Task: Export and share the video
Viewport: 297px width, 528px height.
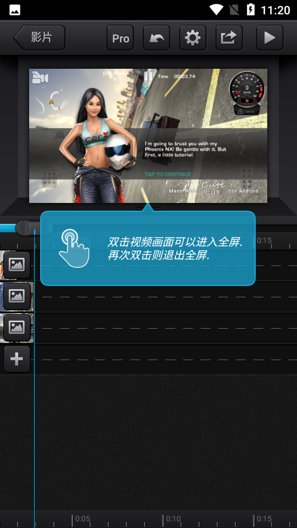Action: [x=229, y=38]
